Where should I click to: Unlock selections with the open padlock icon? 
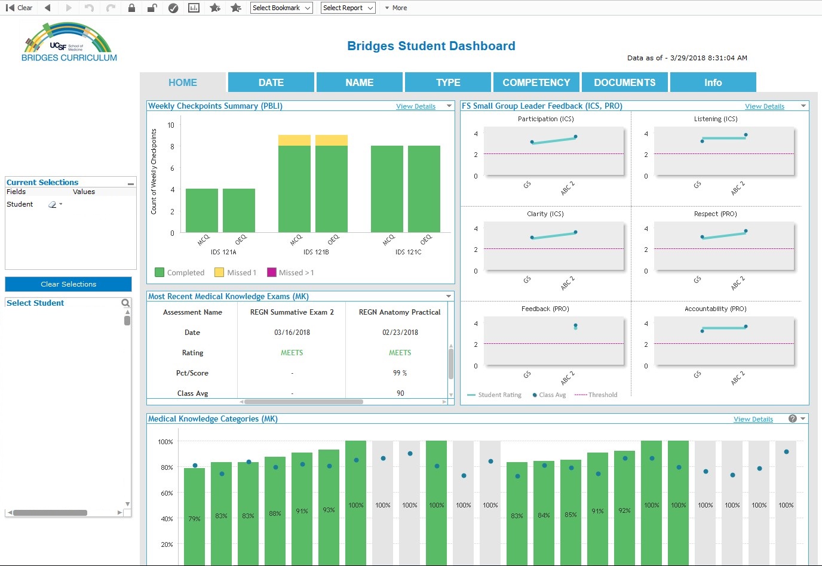coord(152,8)
